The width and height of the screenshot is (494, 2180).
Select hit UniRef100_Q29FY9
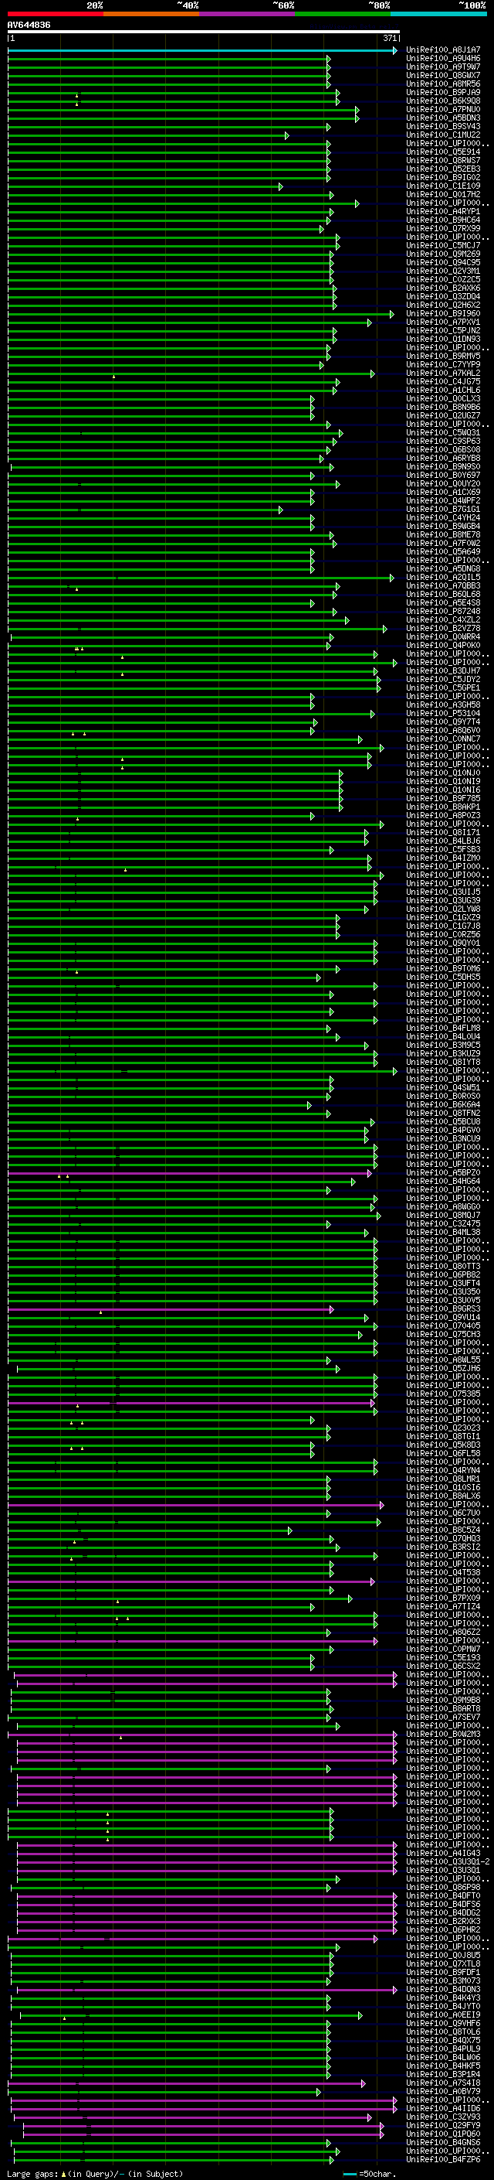[x=443, y=2125]
